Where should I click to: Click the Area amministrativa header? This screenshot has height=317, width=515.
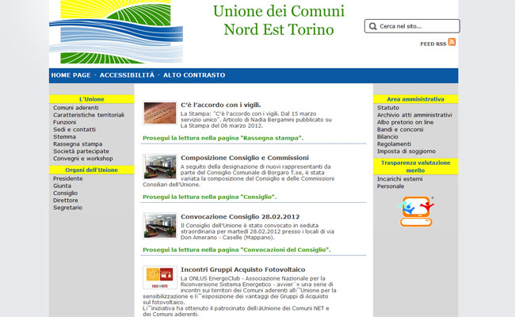[x=415, y=99]
